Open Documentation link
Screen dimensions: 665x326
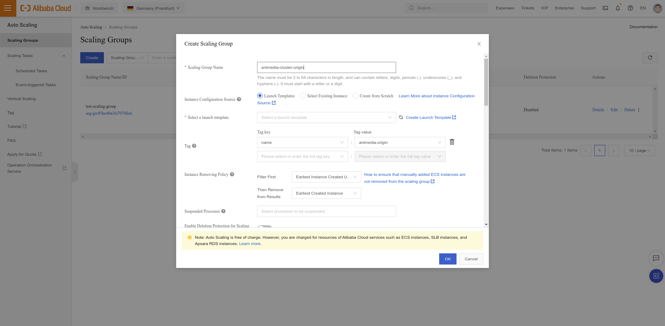[643, 27]
